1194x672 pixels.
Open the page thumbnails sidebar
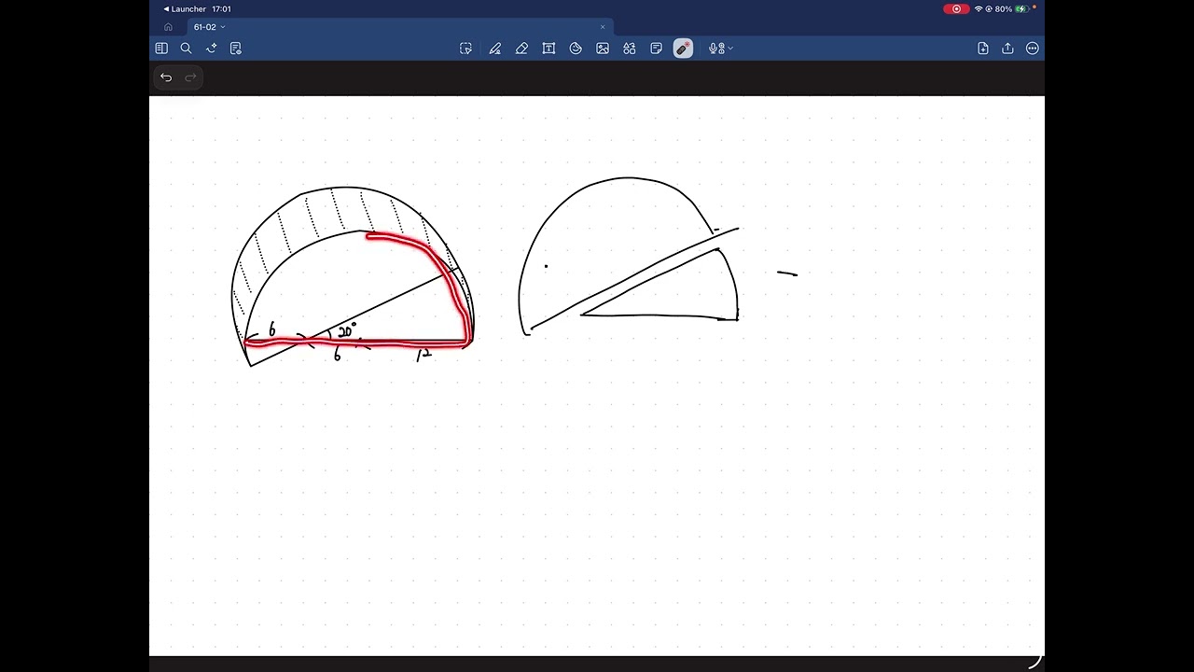click(x=161, y=49)
